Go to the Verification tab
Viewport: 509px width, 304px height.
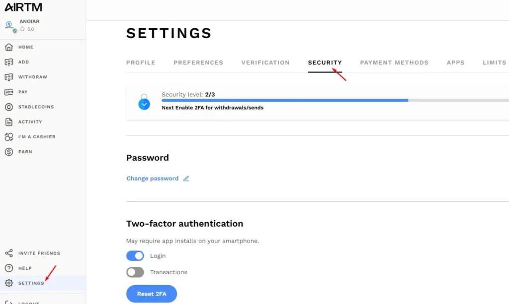[265, 63]
